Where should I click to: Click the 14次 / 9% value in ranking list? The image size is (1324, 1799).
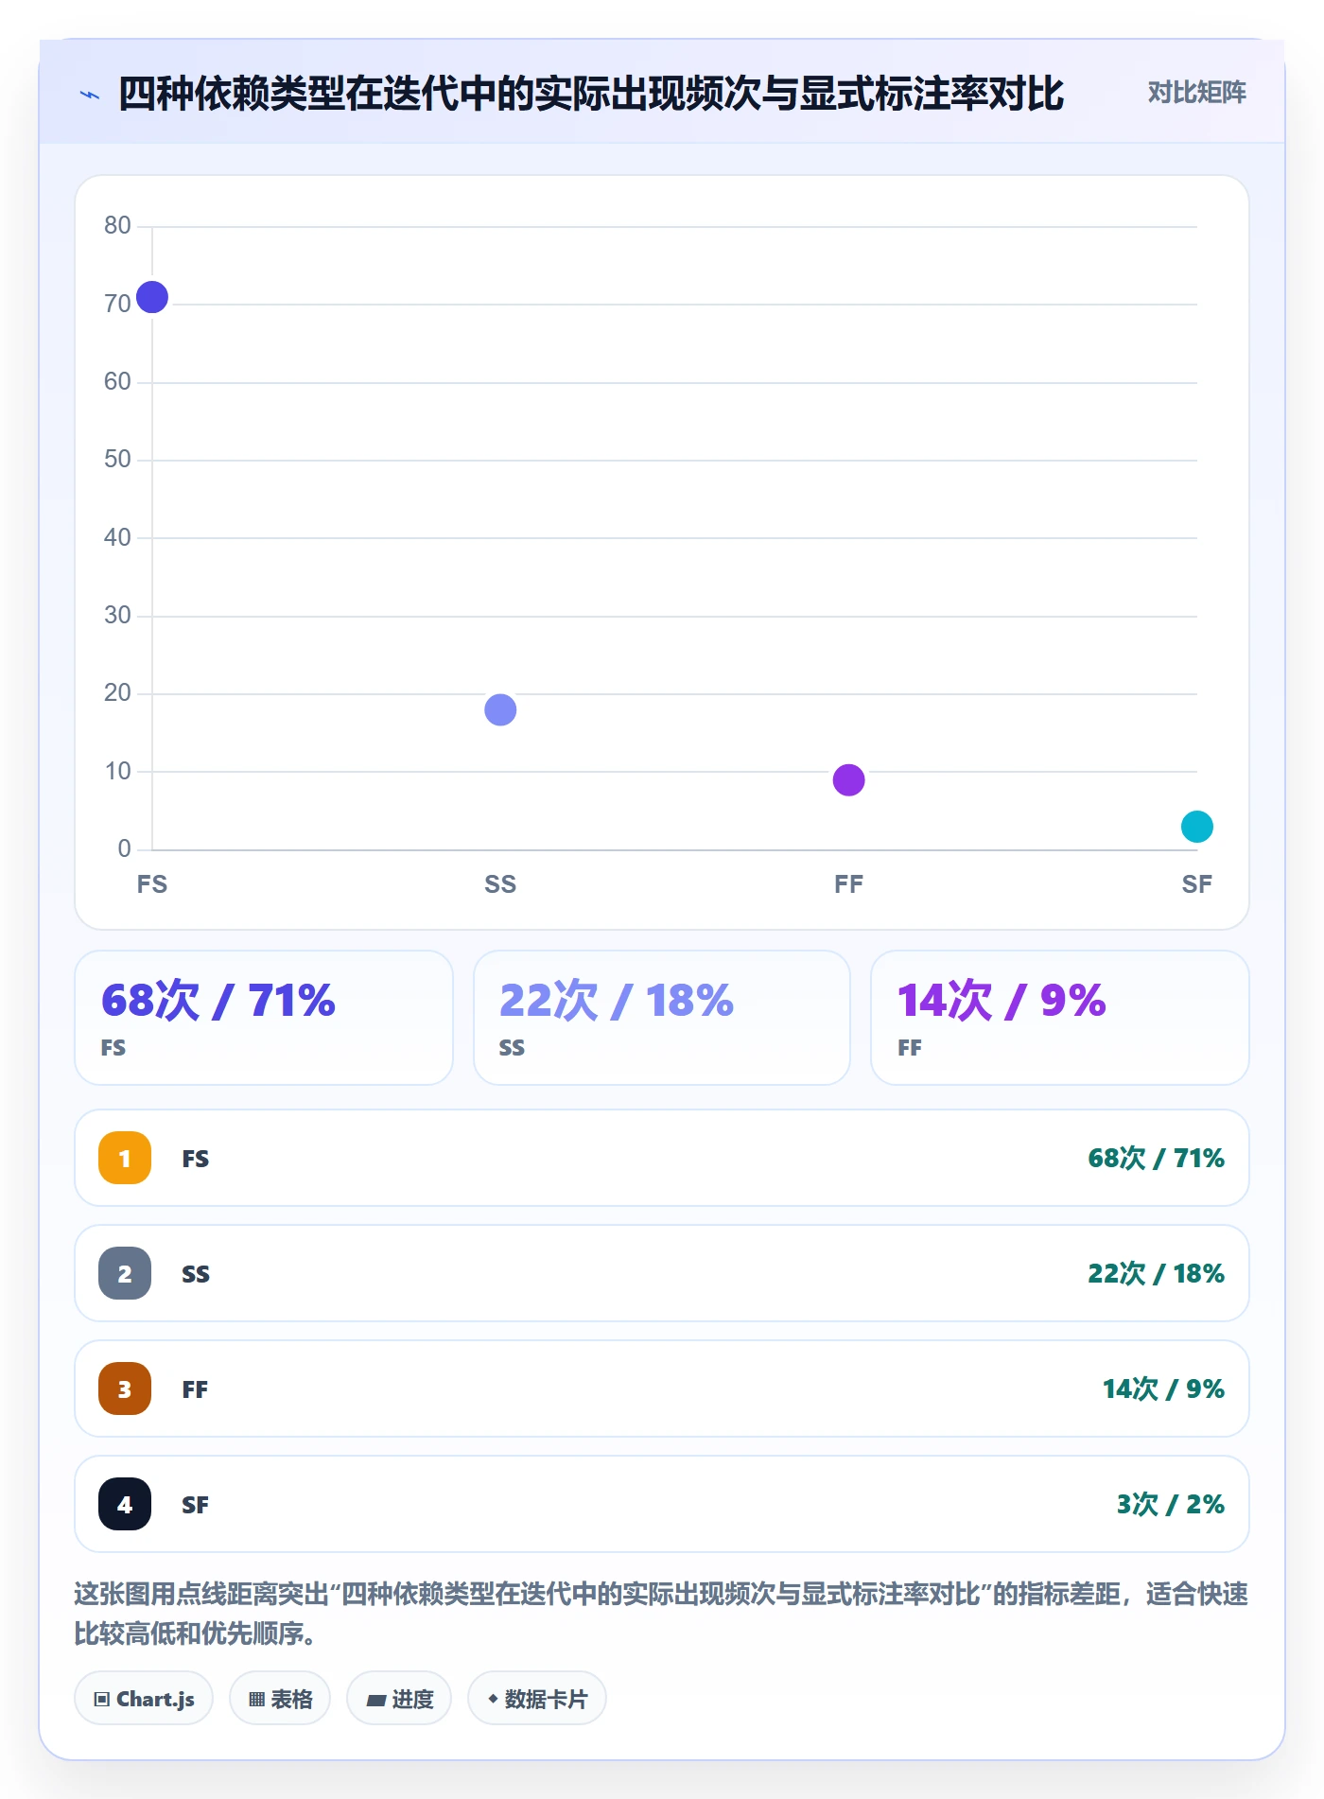[x=1163, y=1389]
